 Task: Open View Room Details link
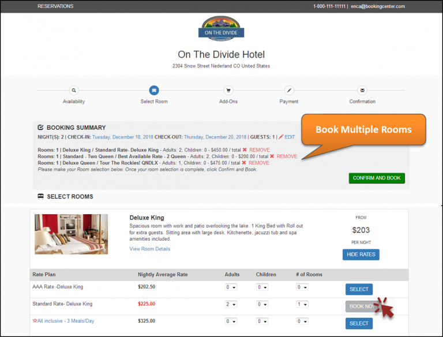pyautogui.click(x=150, y=249)
